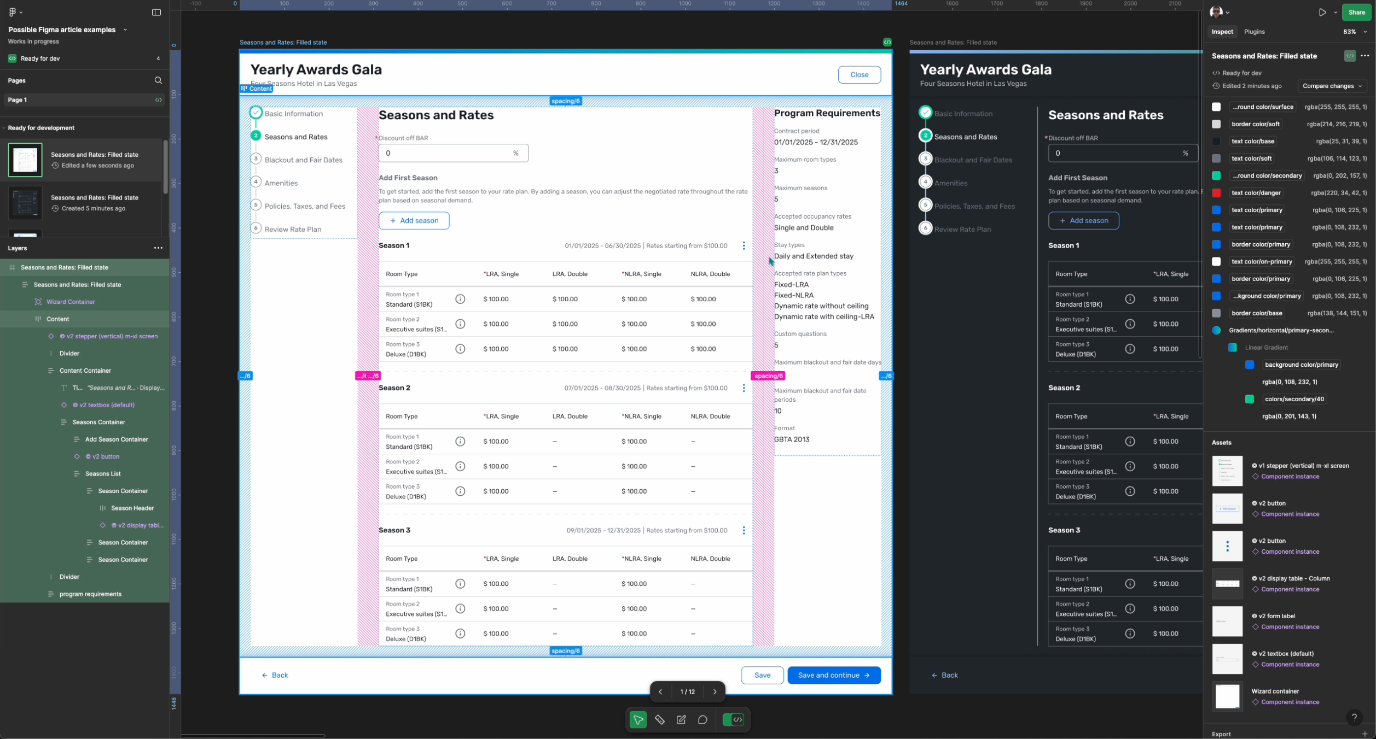1376x739 pixels.
Task: Click Present play button in top bar
Action: [x=1322, y=12]
